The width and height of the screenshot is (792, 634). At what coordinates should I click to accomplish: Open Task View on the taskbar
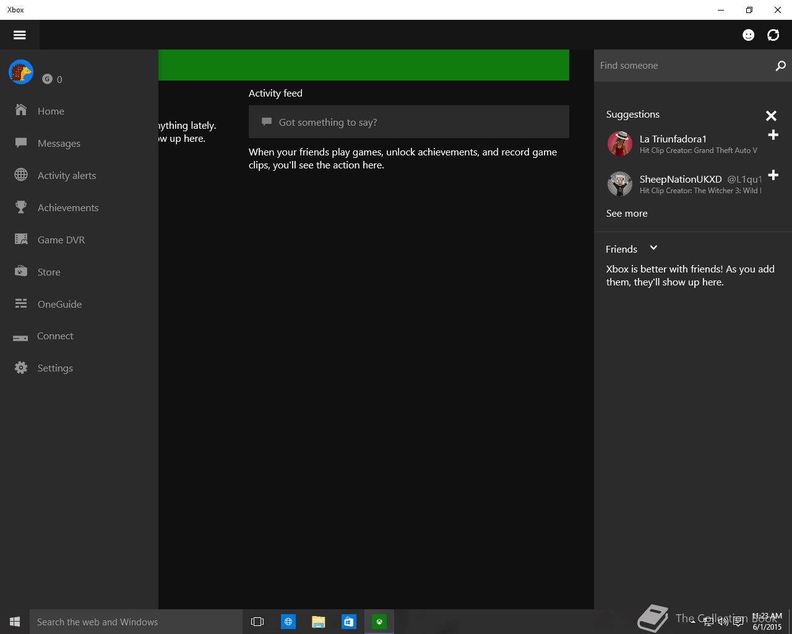pyautogui.click(x=257, y=622)
